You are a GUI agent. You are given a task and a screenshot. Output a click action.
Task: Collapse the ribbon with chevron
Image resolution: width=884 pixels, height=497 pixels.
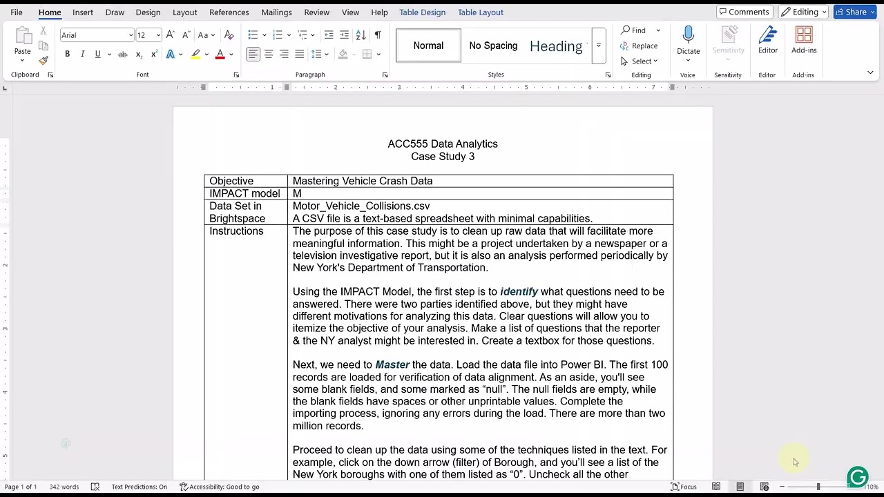coord(870,72)
